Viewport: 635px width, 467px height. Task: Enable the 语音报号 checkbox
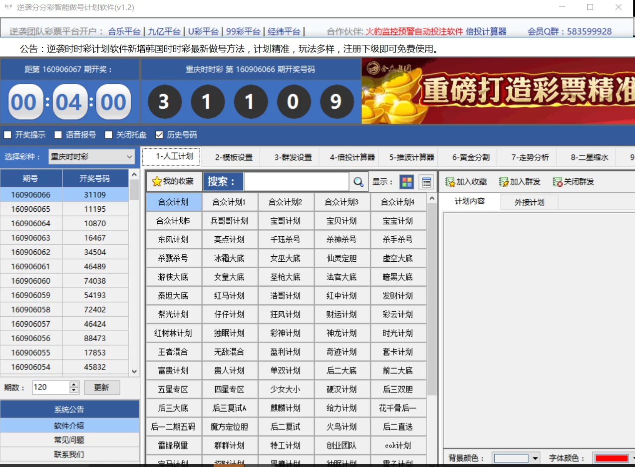(x=58, y=135)
